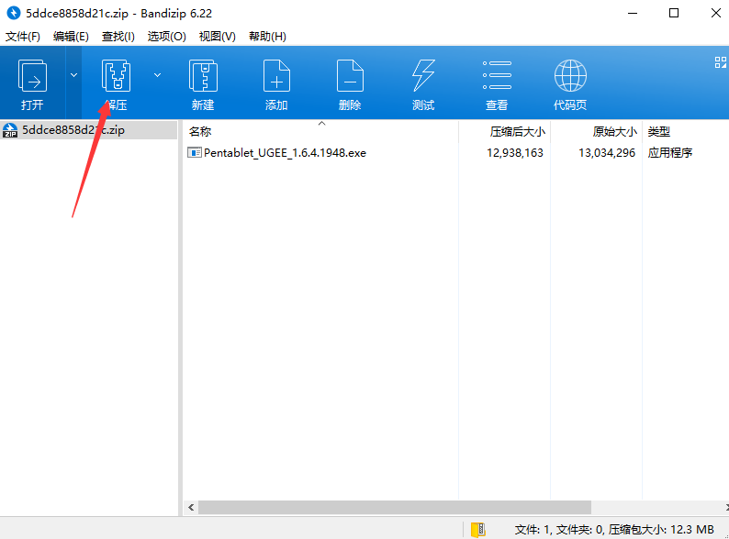Click the View (查看) list icon
Screen dimensions: 729x539
click(497, 75)
